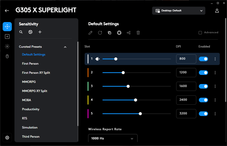Viewport: 227px width, 146px height.
Task: Click slot 4 DPI slider handle
Action: 135,100
